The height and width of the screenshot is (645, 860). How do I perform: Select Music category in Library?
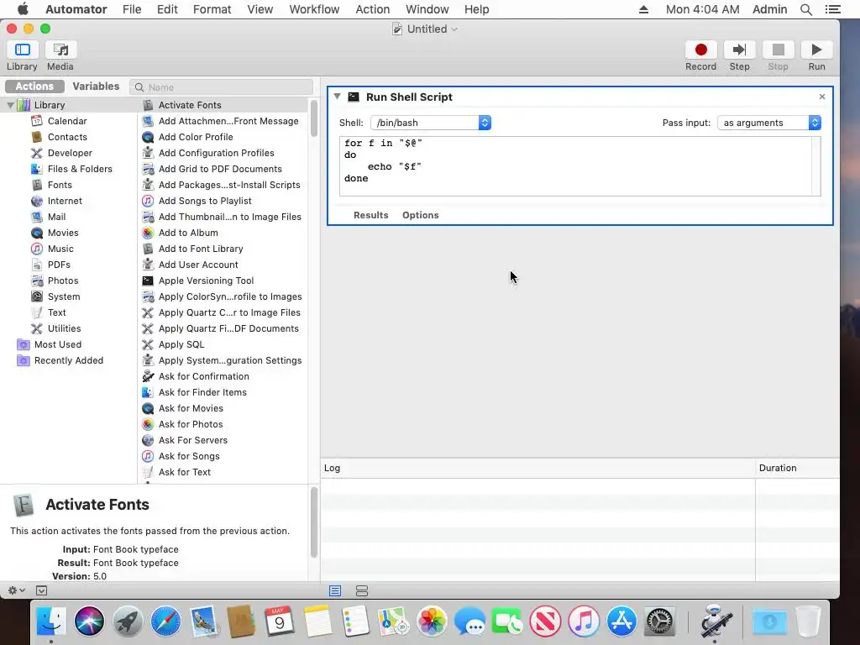[60, 249]
